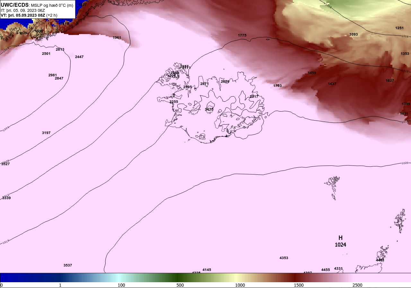Click the H high-pressure marker

340,238
